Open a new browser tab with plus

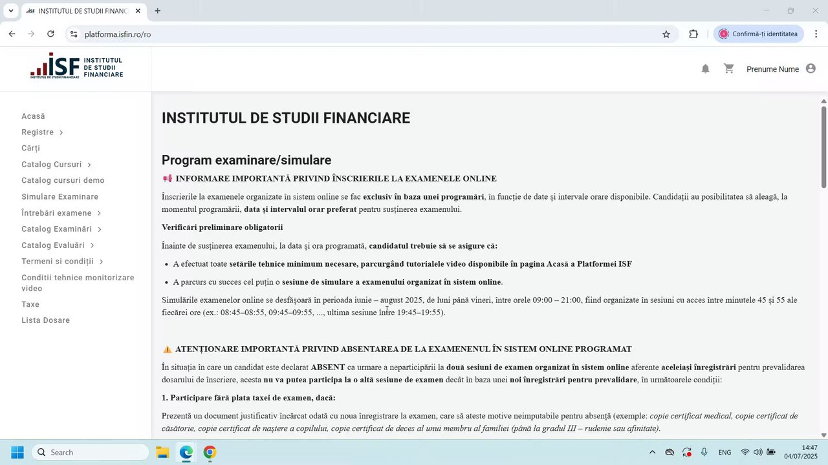coord(157,11)
